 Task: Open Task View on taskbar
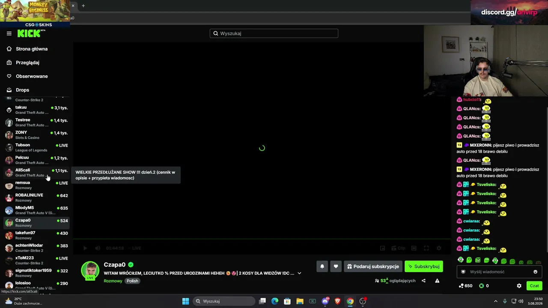[x=262, y=301]
